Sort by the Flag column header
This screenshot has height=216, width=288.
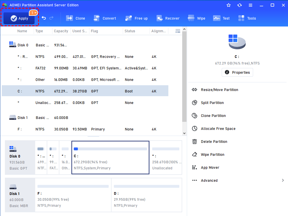coord(94,31)
